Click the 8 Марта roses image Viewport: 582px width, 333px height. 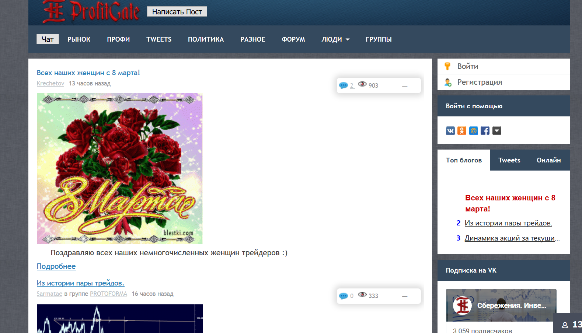(x=119, y=168)
